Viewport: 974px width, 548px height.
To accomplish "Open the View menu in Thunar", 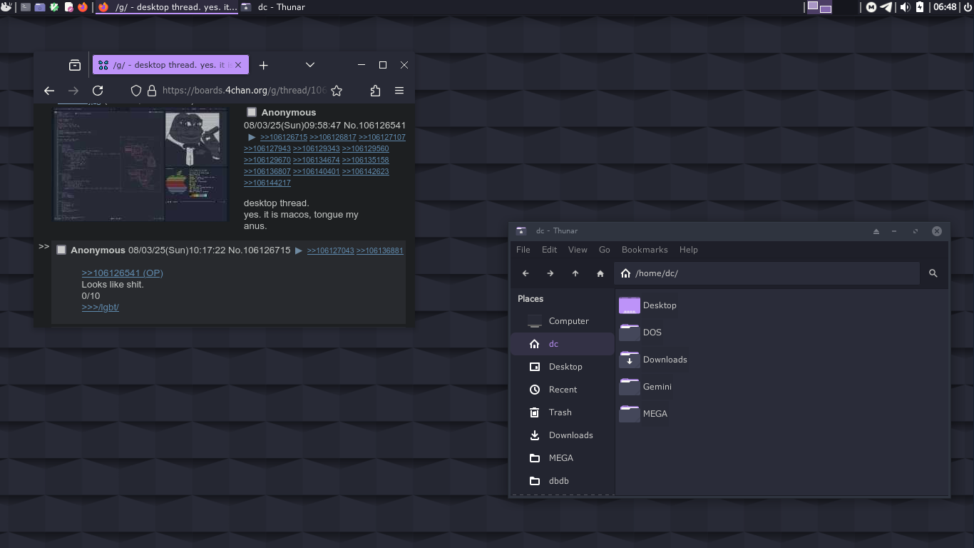I will (x=578, y=250).
